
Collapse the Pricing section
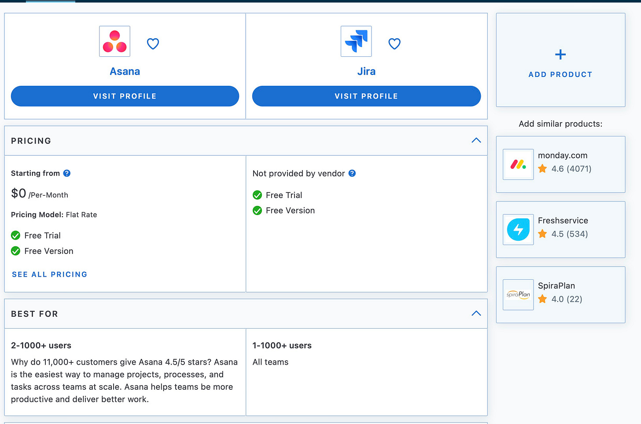[x=476, y=140]
